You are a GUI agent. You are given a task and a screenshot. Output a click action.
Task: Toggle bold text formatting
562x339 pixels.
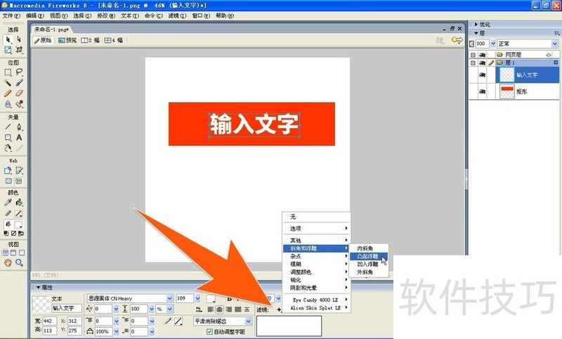[230, 299]
